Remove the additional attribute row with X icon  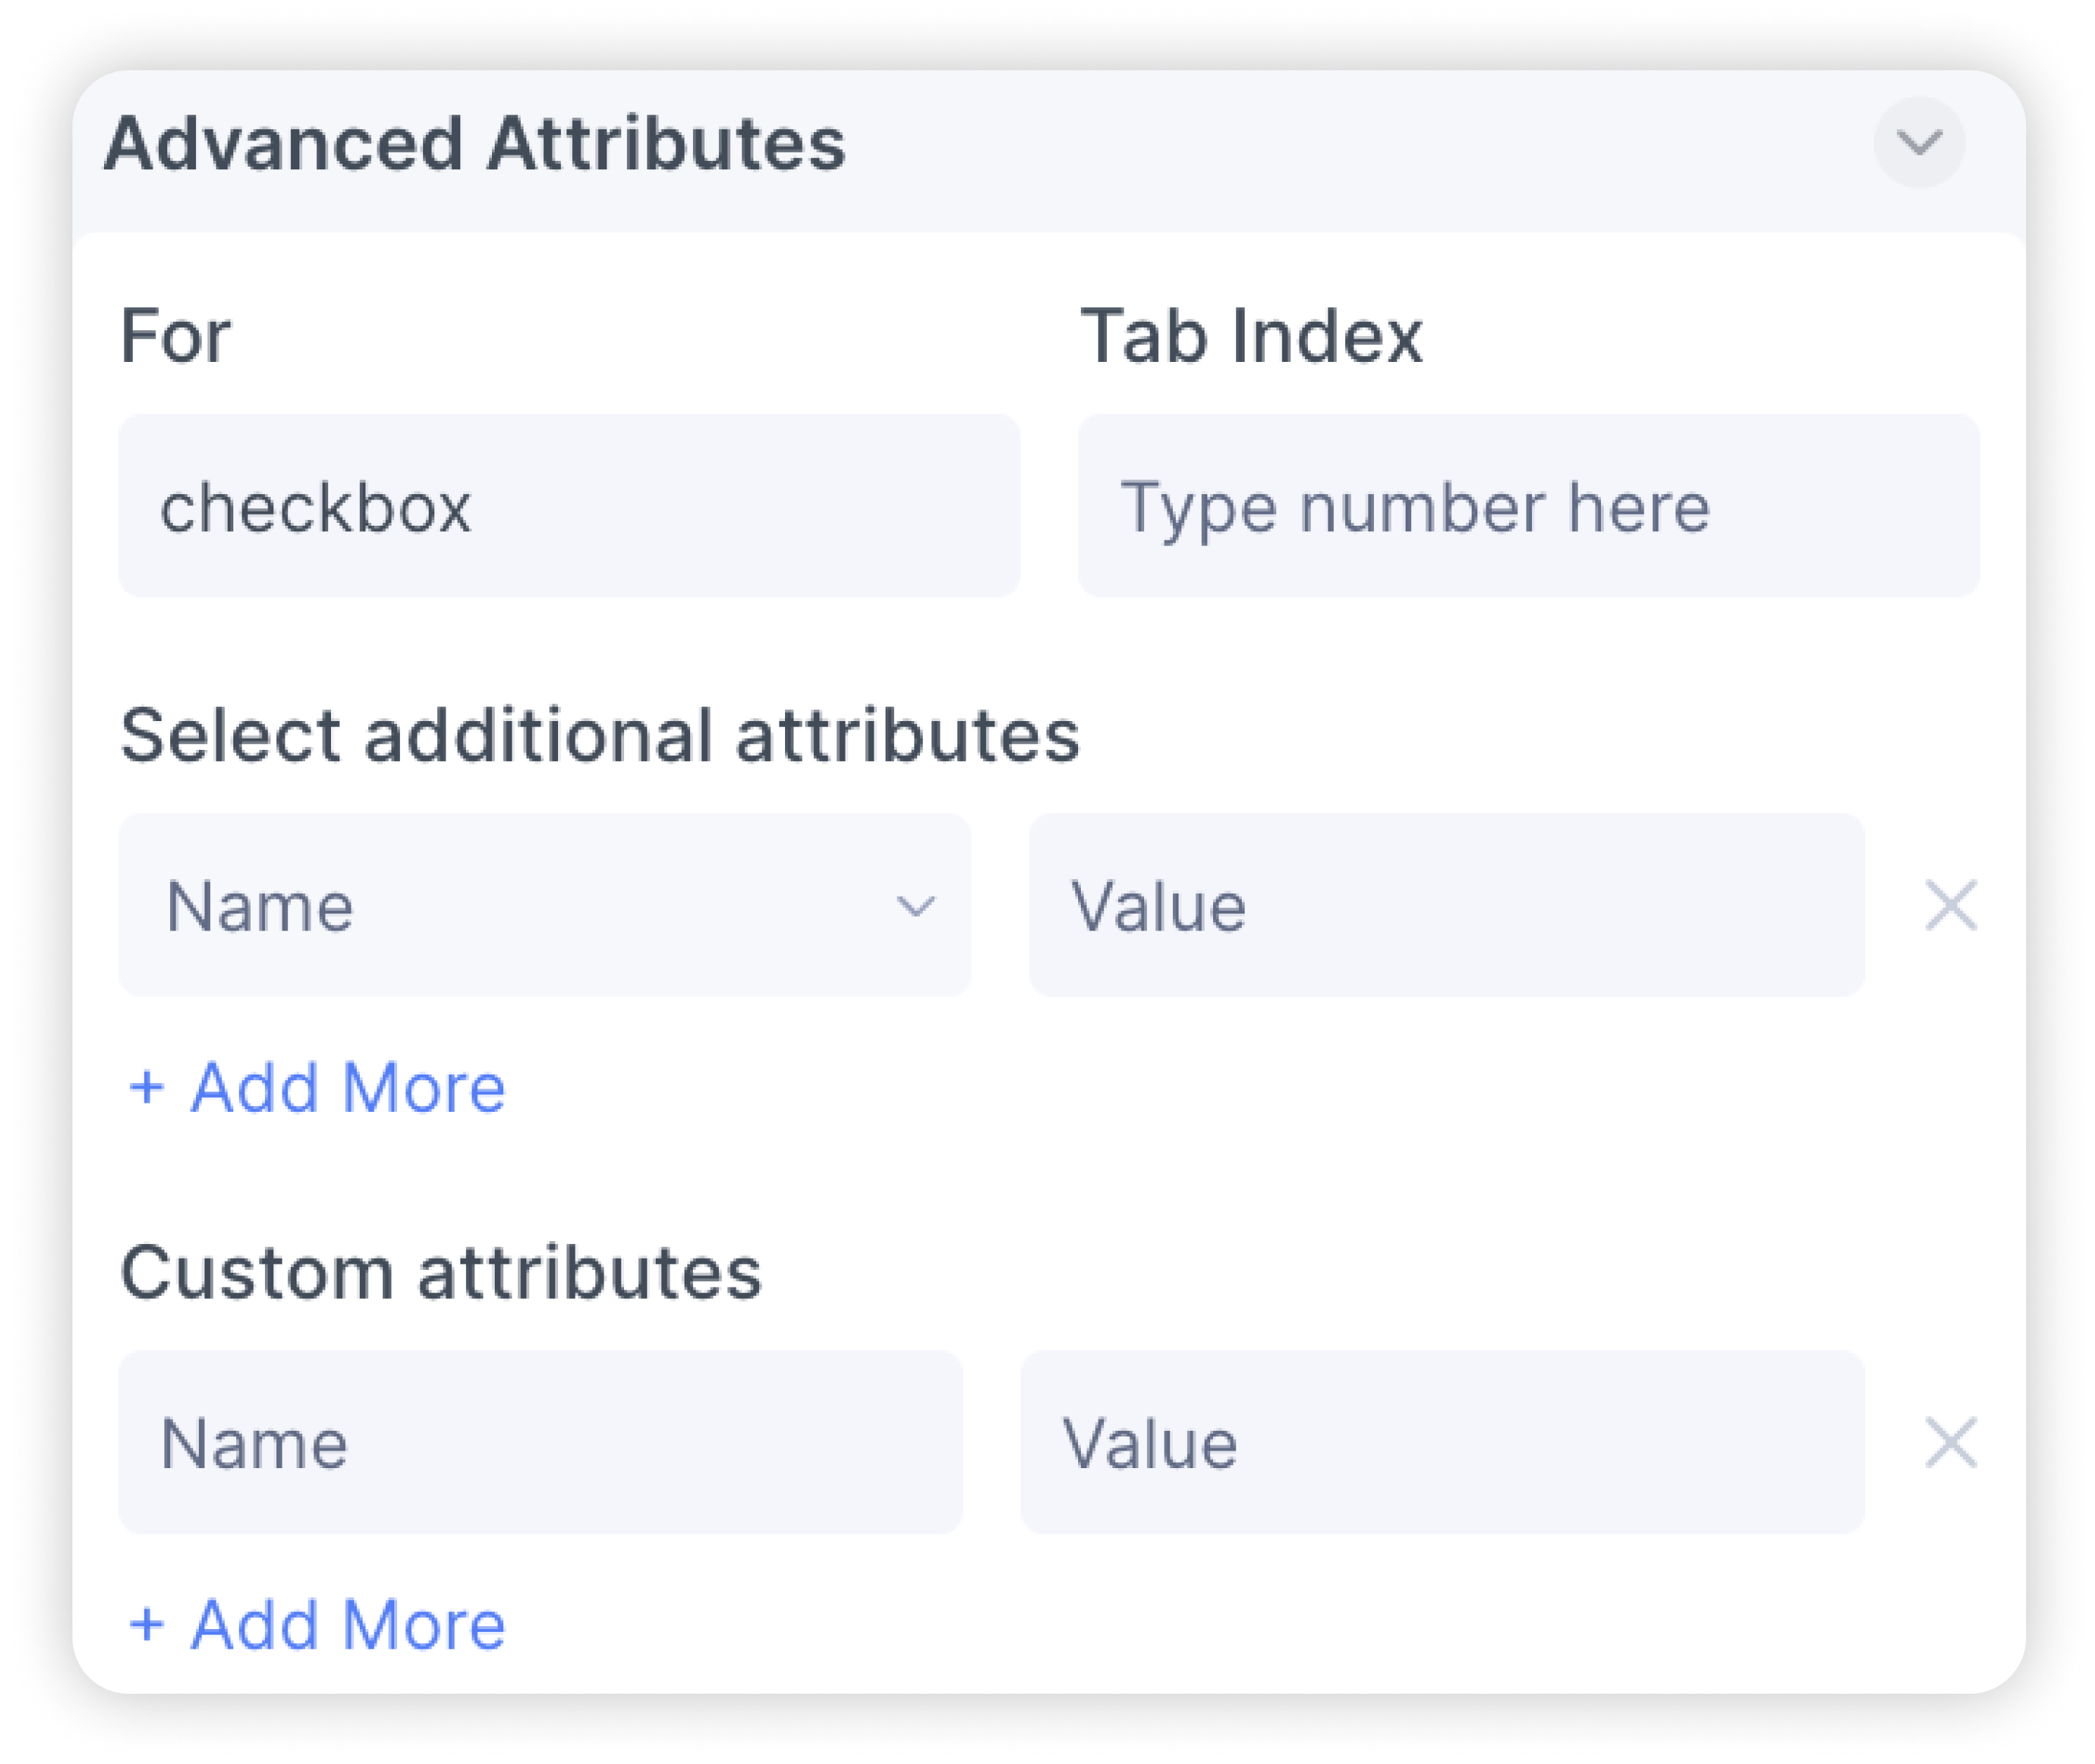1951,906
